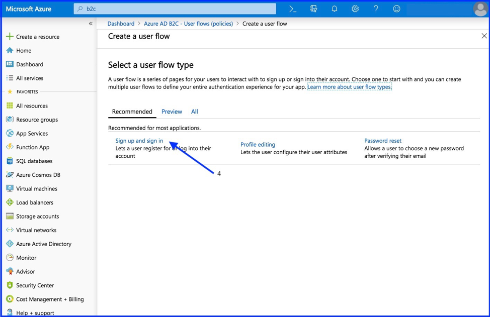Image resolution: width=490 pixels, height=317 pixels.
Task: Open Create a resource
Action: (x=38, y=37)
